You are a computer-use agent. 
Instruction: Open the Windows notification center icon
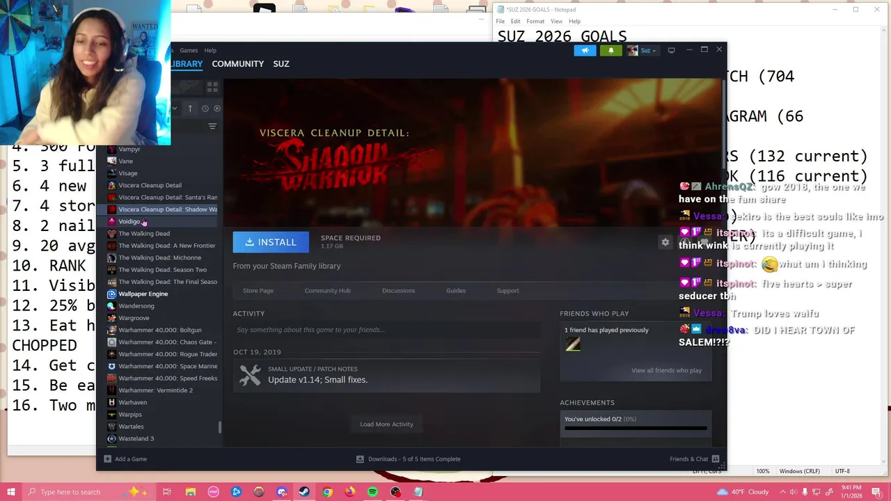[x=876, y=492]
